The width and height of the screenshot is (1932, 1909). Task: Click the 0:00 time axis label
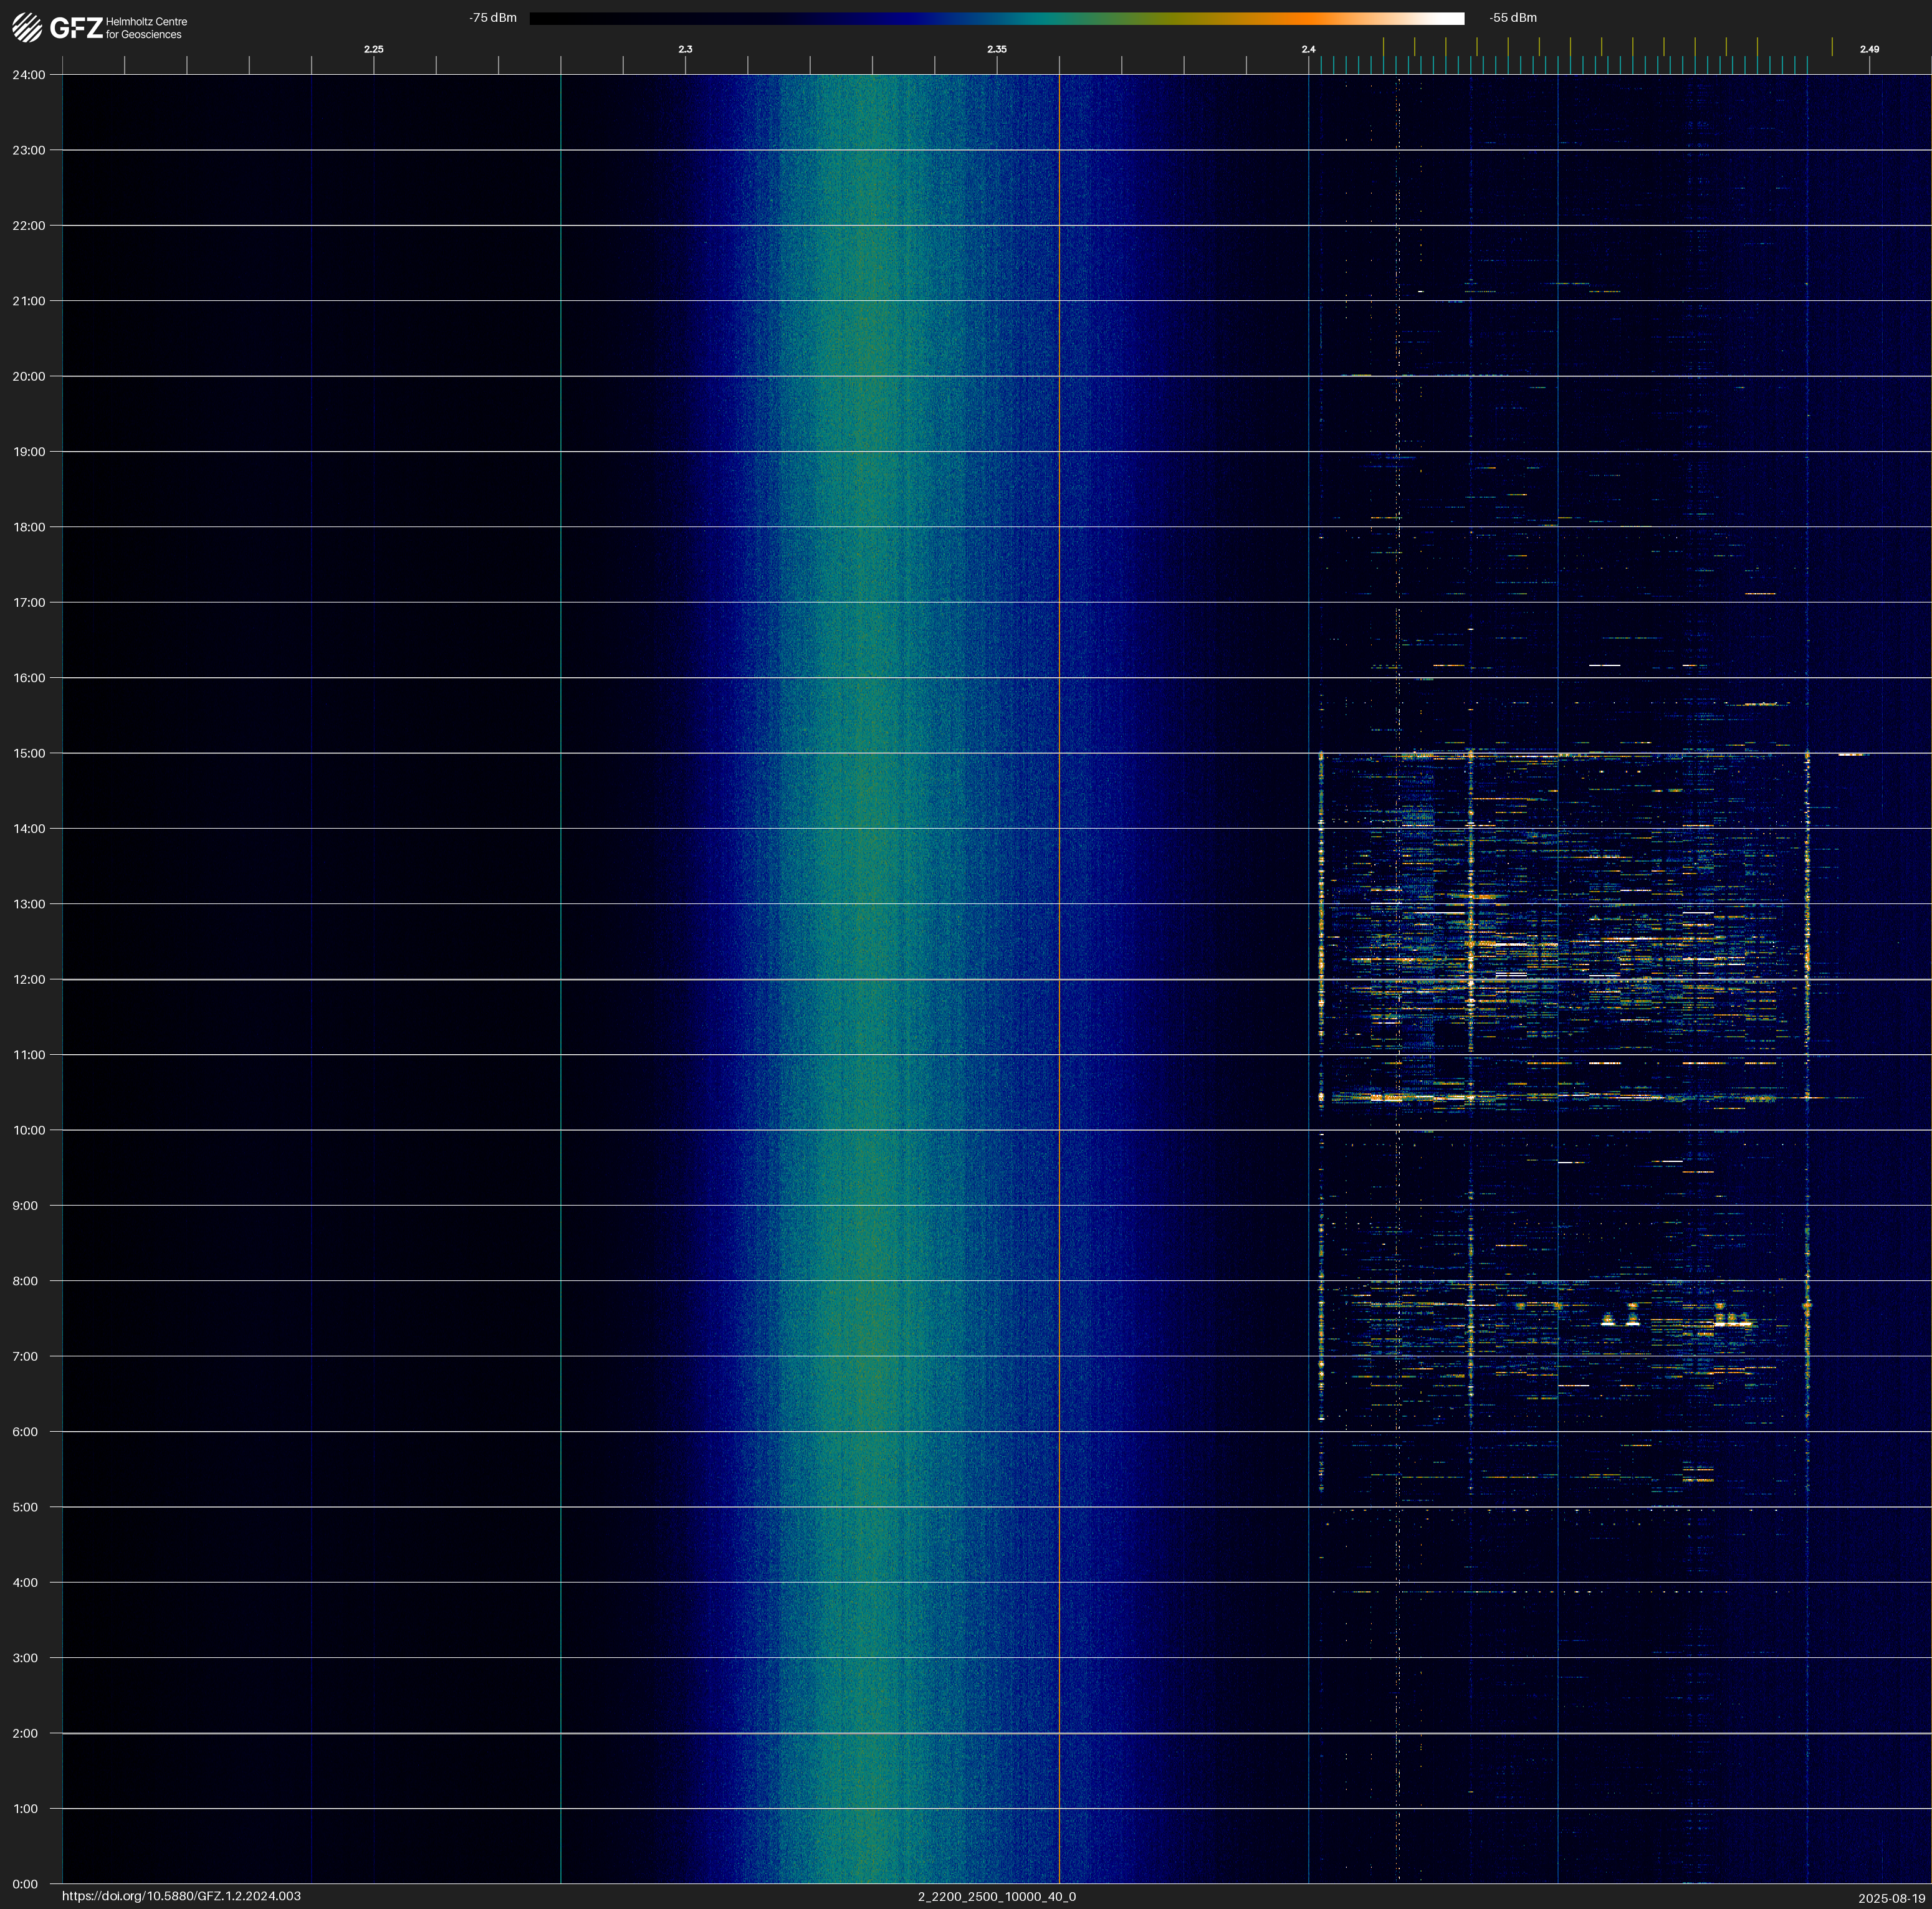point(25,1884)
